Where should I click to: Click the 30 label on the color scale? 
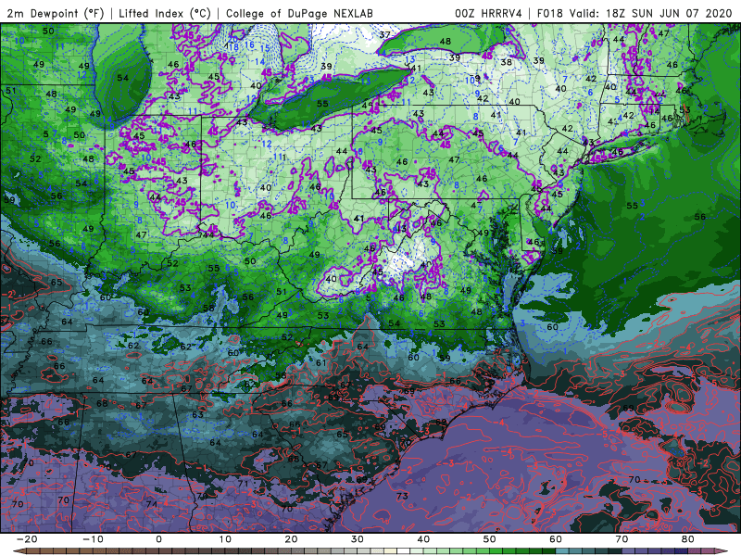pos(358,539)
